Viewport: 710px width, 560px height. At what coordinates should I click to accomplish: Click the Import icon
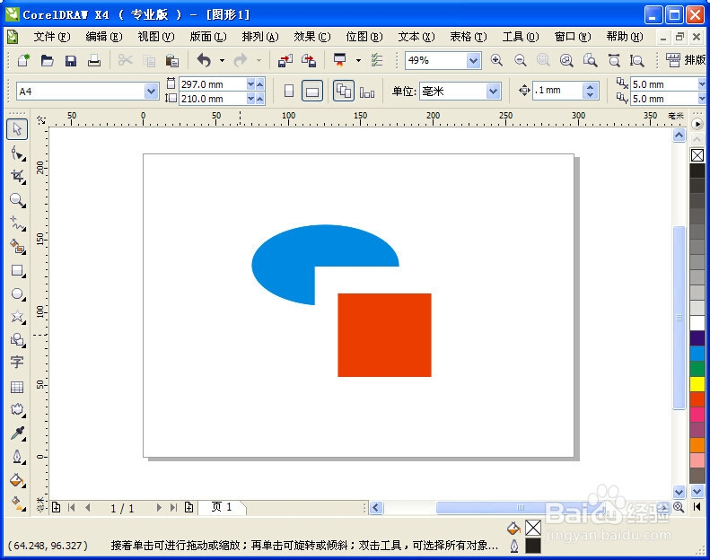(285, 60)
